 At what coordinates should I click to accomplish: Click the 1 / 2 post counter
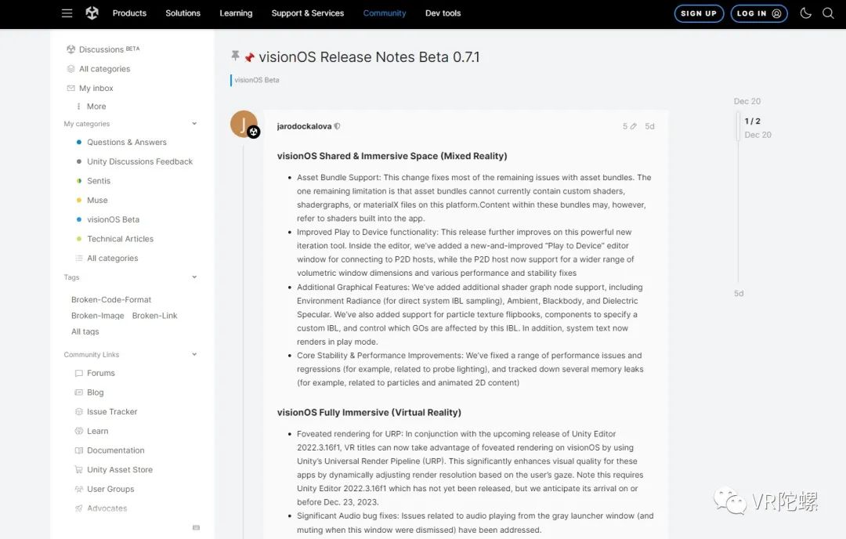tap(752, 121)
